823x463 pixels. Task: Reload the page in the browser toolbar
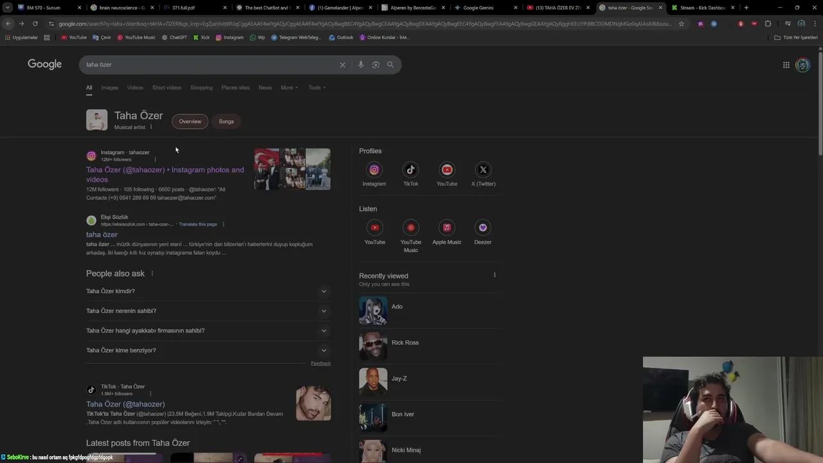35,24
